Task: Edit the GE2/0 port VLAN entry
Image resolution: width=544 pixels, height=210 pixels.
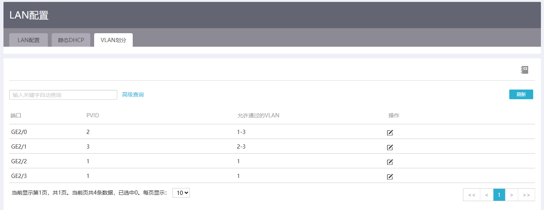Action: point(390,133)
